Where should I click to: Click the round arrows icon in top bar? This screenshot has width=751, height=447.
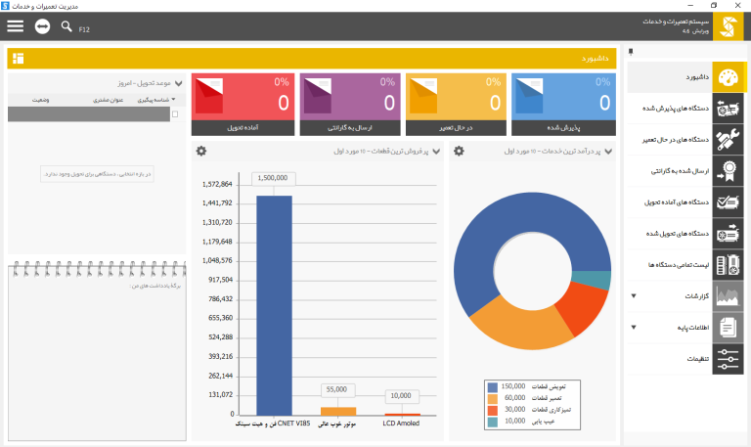tap(42, 25)
